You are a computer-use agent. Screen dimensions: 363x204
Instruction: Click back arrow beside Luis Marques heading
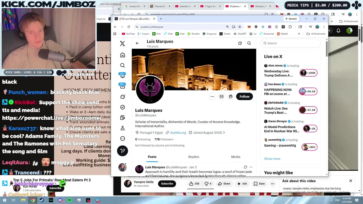click(x=137, y=43)
